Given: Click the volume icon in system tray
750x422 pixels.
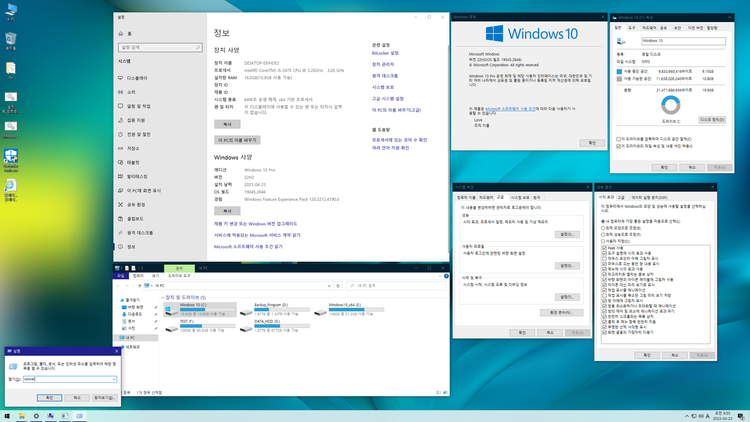Looking at the screenshot, I should coord(701,416).
